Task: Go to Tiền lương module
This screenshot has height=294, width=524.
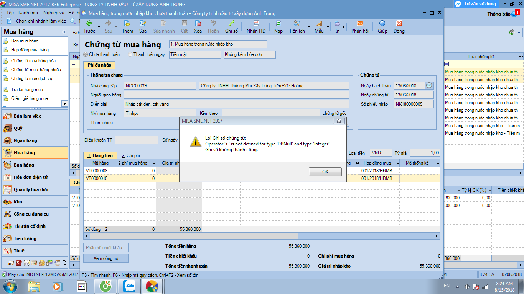Action: pyautogui.click(x=35, y=238)
